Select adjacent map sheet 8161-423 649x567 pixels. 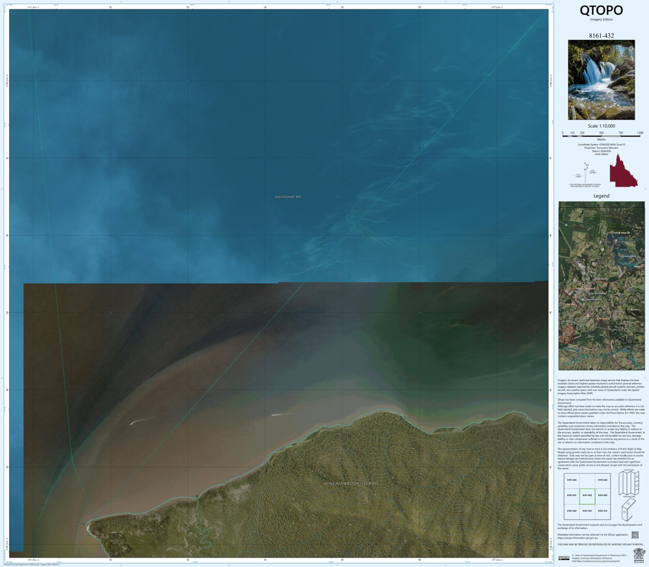click(602, 495)
